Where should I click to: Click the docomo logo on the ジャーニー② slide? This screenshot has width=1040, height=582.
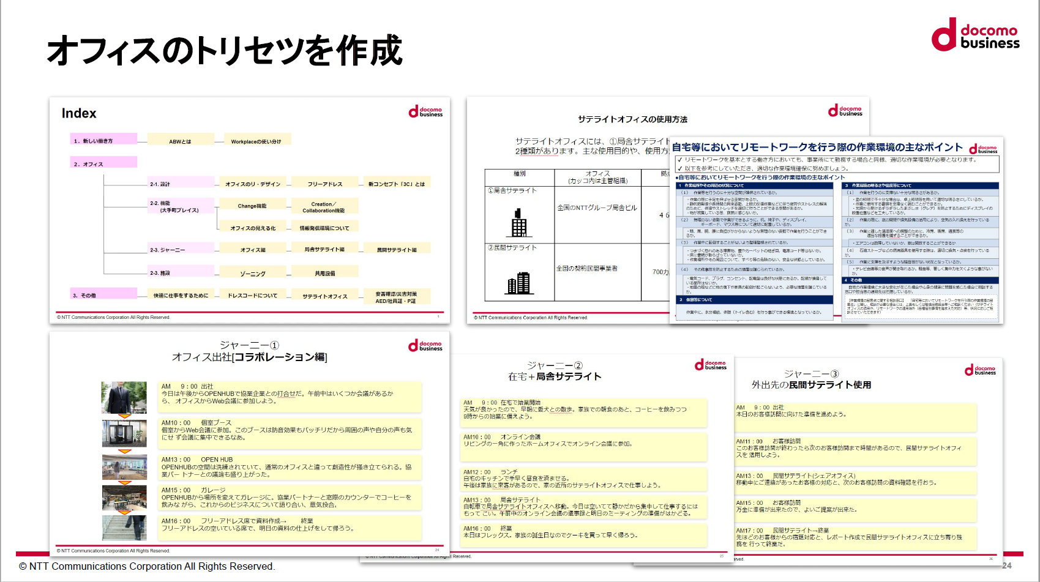coord(710,365)
